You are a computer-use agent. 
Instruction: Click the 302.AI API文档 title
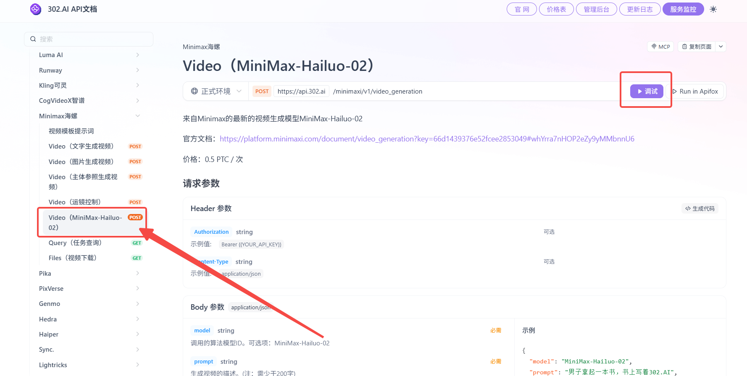click(72, 9)
